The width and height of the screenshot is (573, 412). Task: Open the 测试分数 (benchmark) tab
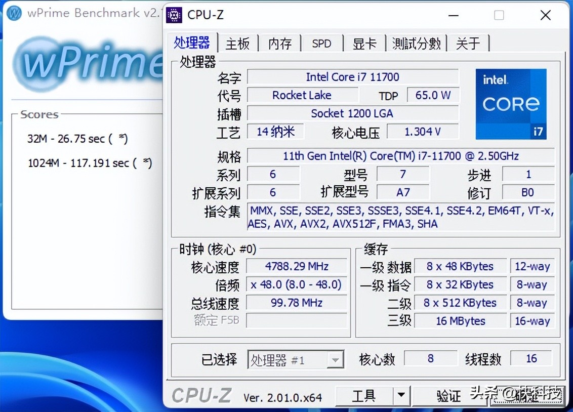point(417,44)
